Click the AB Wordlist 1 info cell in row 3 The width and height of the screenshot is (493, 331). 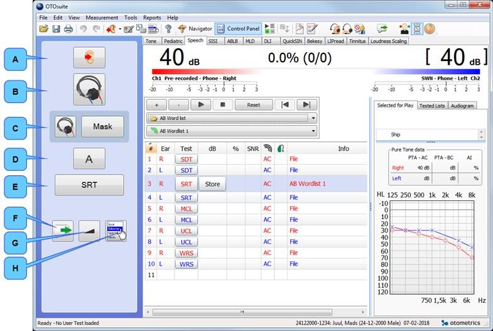pos(327,184)
